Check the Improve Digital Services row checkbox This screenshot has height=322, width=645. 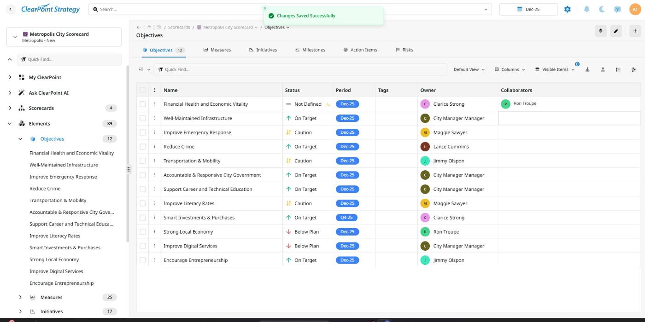click(x=143, y=246)
